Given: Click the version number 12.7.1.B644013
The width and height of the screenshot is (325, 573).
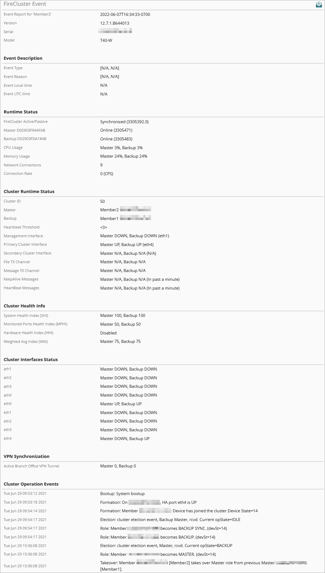Looking at the screenshot, I should tap(115, 23).
